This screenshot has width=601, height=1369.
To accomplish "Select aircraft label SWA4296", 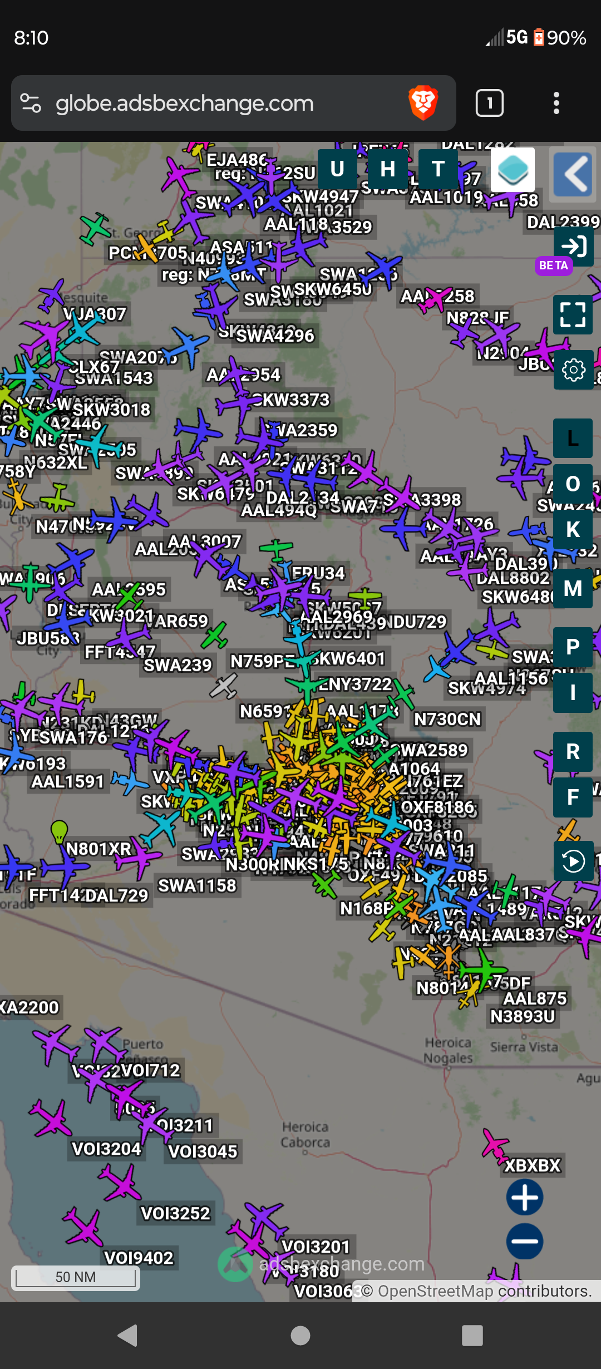I will coord(275,336).
